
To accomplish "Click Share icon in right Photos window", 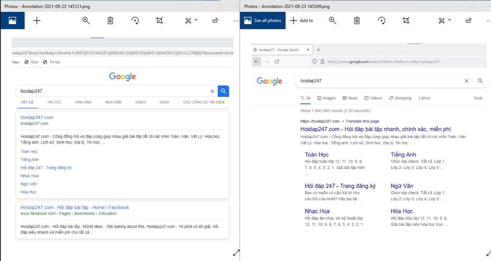I will 468,21.
